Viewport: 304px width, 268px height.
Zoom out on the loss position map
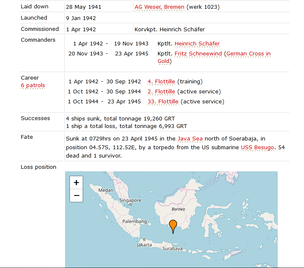click(76, 195)
